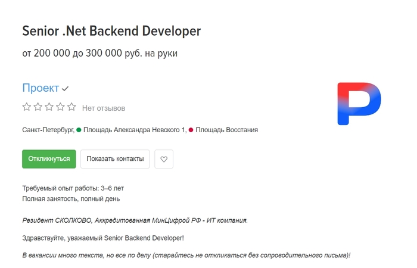Click the verified checkmark next to Проект
Screen dimensions: 417x268
tap(66, 89)
